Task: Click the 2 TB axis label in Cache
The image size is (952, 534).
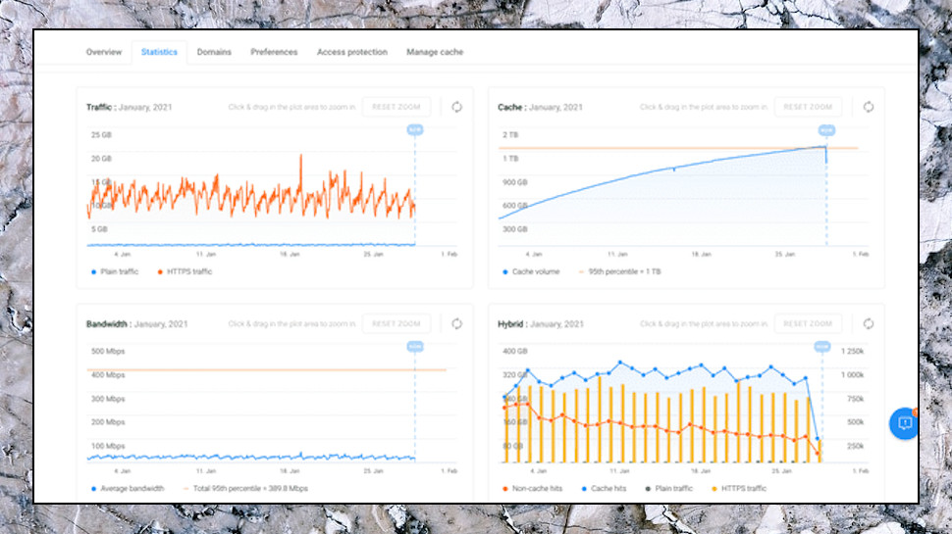Action: 510,134
